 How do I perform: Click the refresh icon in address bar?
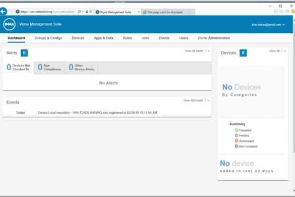[x=91, y=12]
